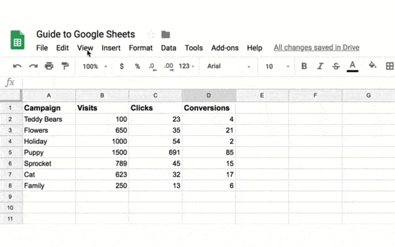Open the 100% zoom dropdown

pos(94,66)
